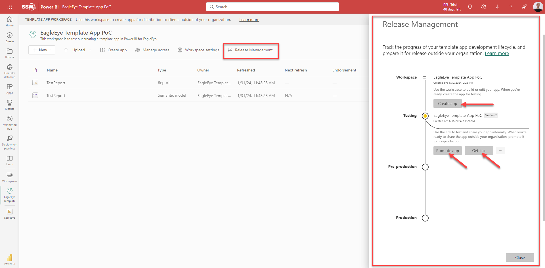
Task: Select the Production stage circle
Action: (x=425, y=218)
